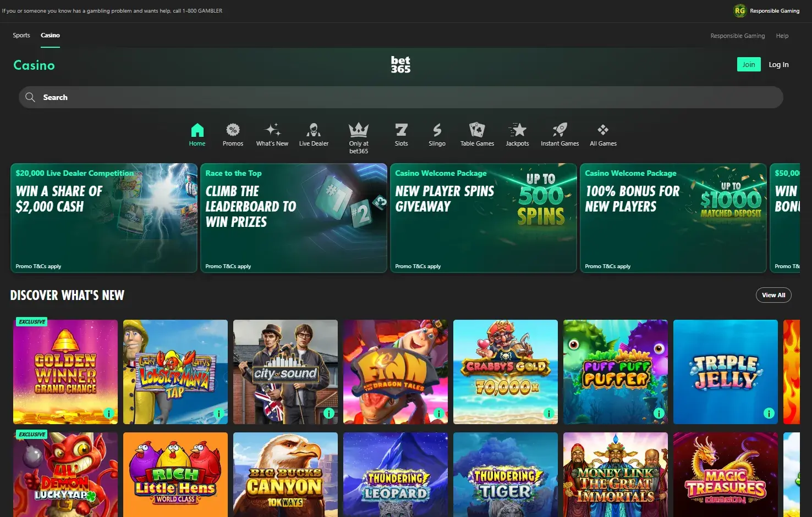Launch Big Bucks Canyon game
The width and height of the screenshot is (812, 517).
coord(286,475)
